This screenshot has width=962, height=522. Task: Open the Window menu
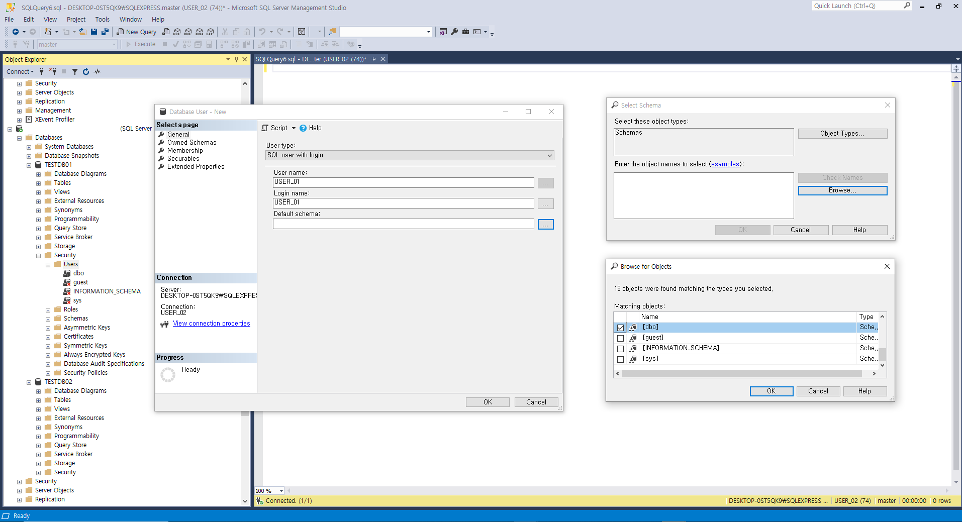pos(131,19)
